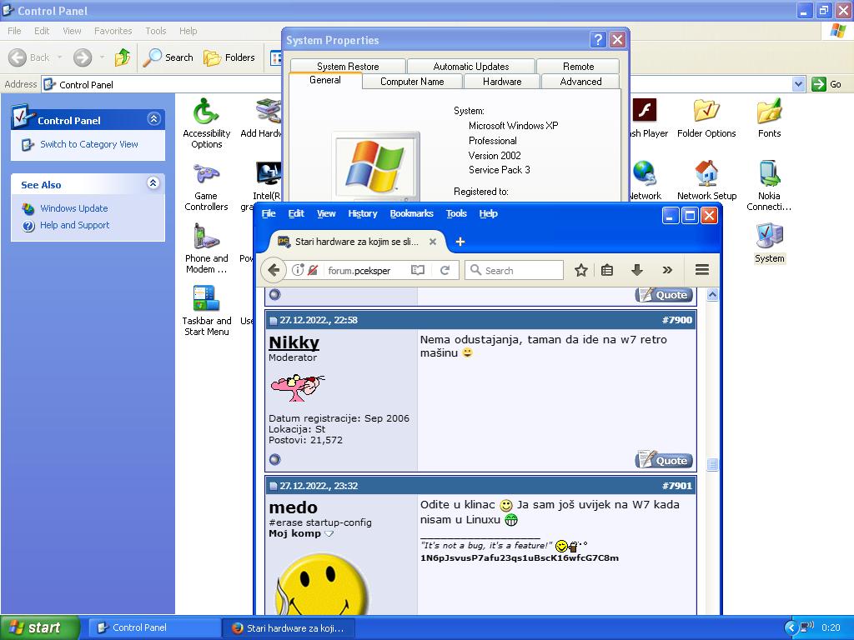Open Network Setup wizard icon
Screen dimensions: 854x640
[706, 181]
